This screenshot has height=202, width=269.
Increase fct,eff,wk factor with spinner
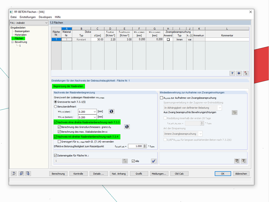click(x=145, y=145)
